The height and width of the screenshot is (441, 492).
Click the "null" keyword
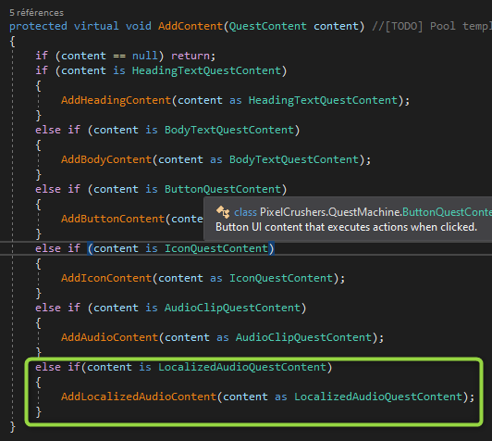[x=144, y=56]
